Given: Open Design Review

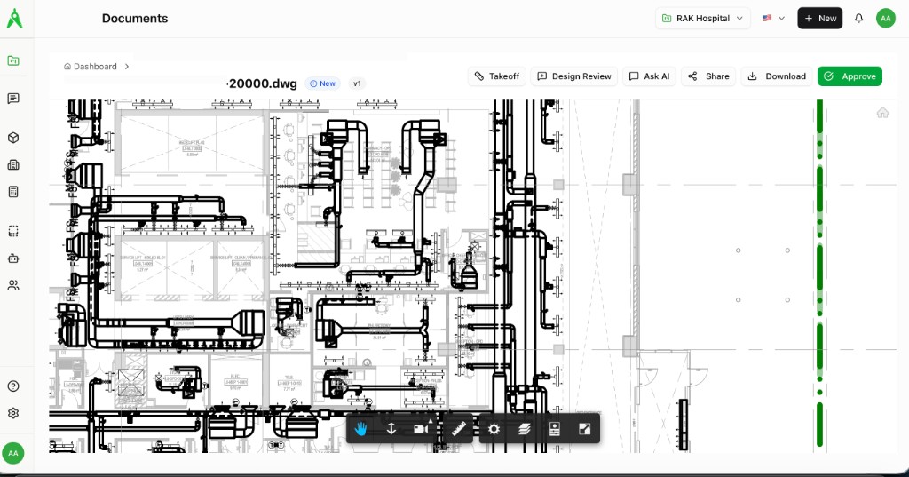Looking at the screenshot, I should tap(573, 76).
